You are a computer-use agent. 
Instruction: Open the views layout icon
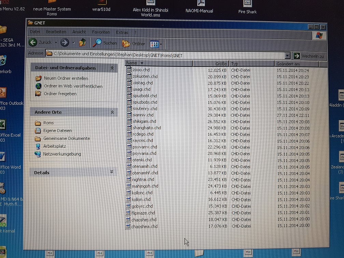click(154, 44)
